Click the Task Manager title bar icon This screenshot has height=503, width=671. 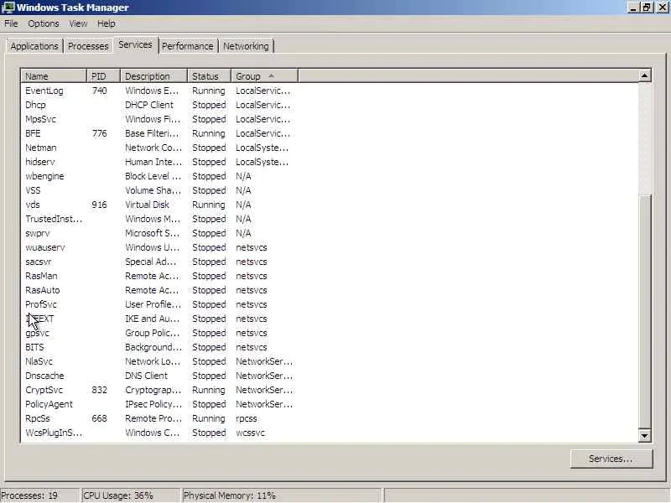click(x=8, y=8)
